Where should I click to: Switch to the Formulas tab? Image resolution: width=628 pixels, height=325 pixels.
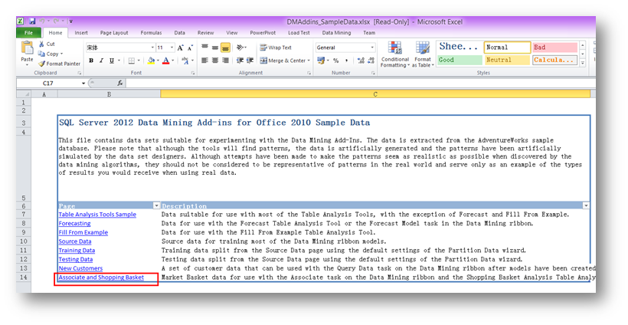point(151,33)
